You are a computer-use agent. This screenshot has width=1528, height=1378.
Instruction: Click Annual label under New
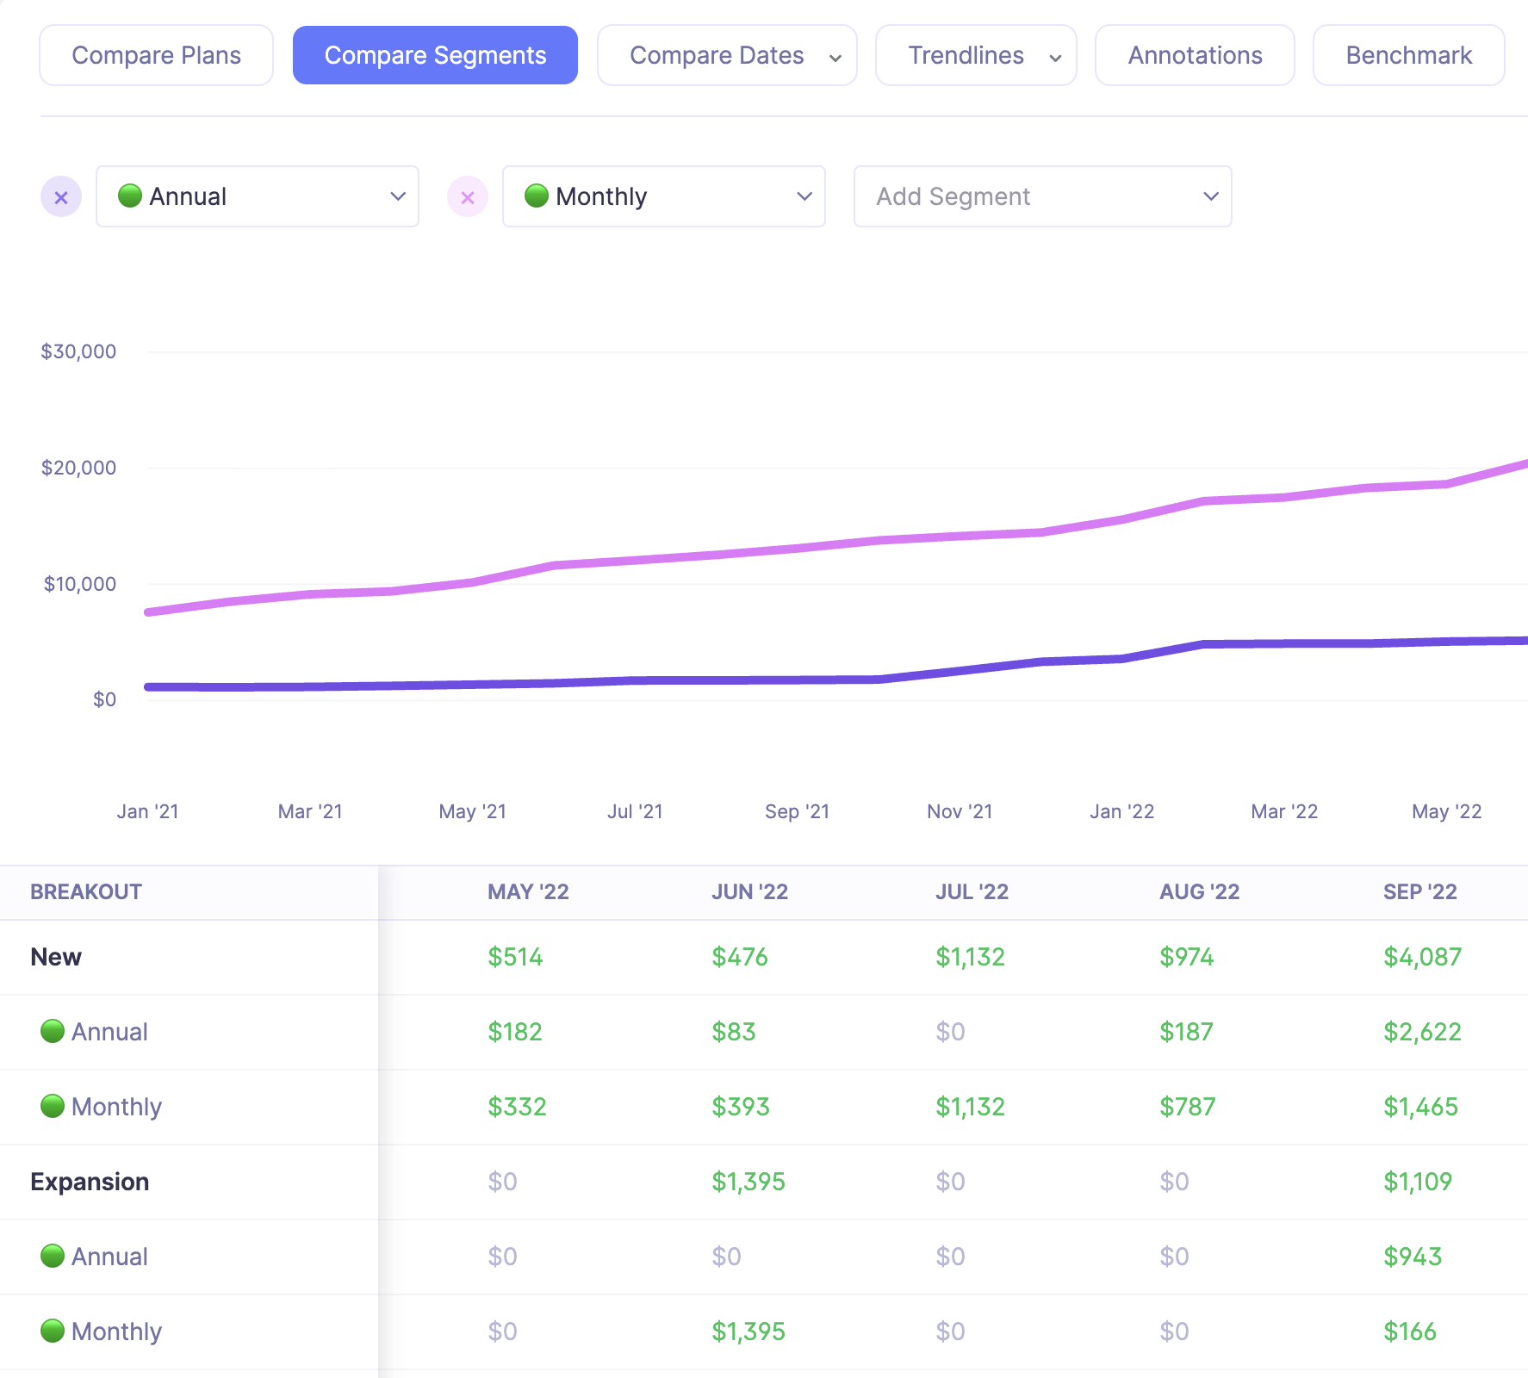click(x=109, y=1032)
